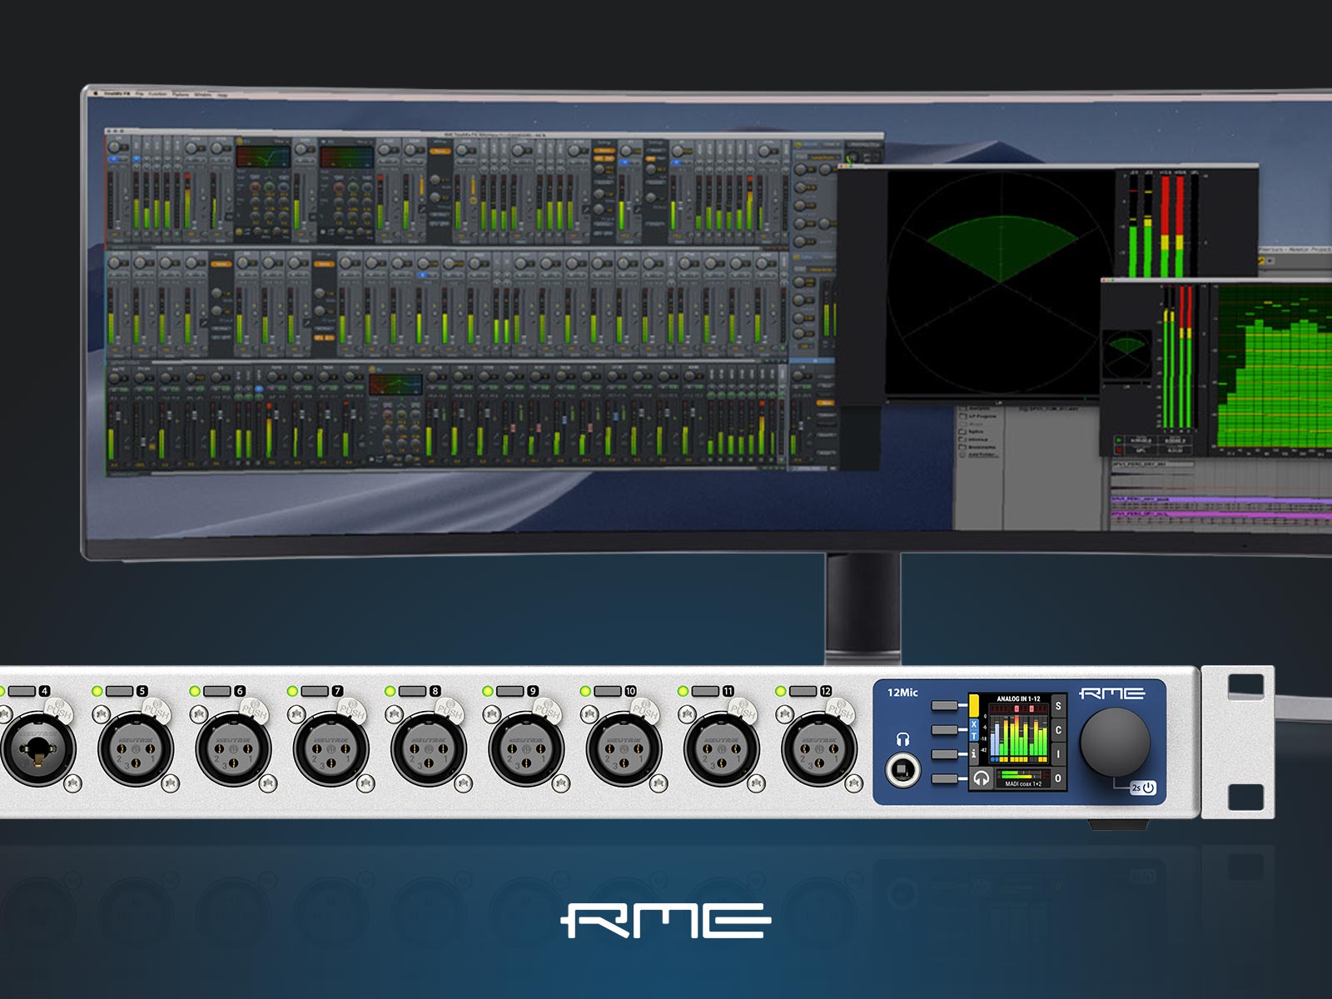Select the O button on the 12Mic display
Viewport: 1332px width, 999px height.
pos(1058,778)
